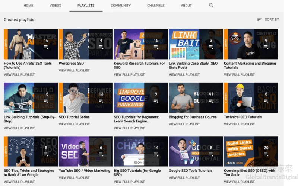Click playlist icon on Link Building Case Study thumbnail
The height and width of the screenshot is (186, 298).
[x=211, y=47]
